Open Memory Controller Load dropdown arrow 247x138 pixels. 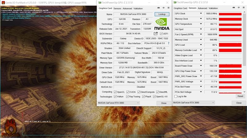coord(201,50)
